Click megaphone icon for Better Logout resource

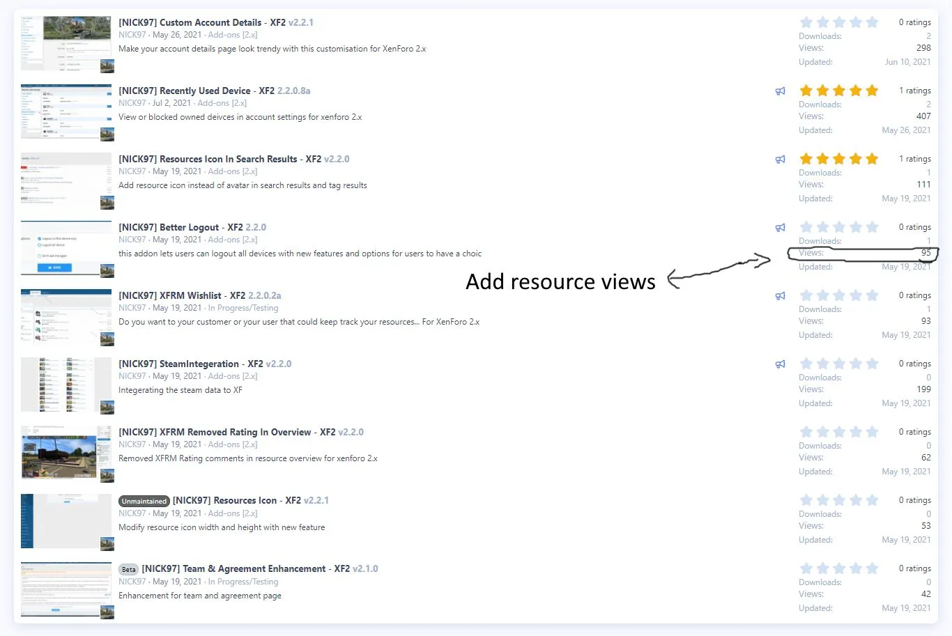(780, 228)
